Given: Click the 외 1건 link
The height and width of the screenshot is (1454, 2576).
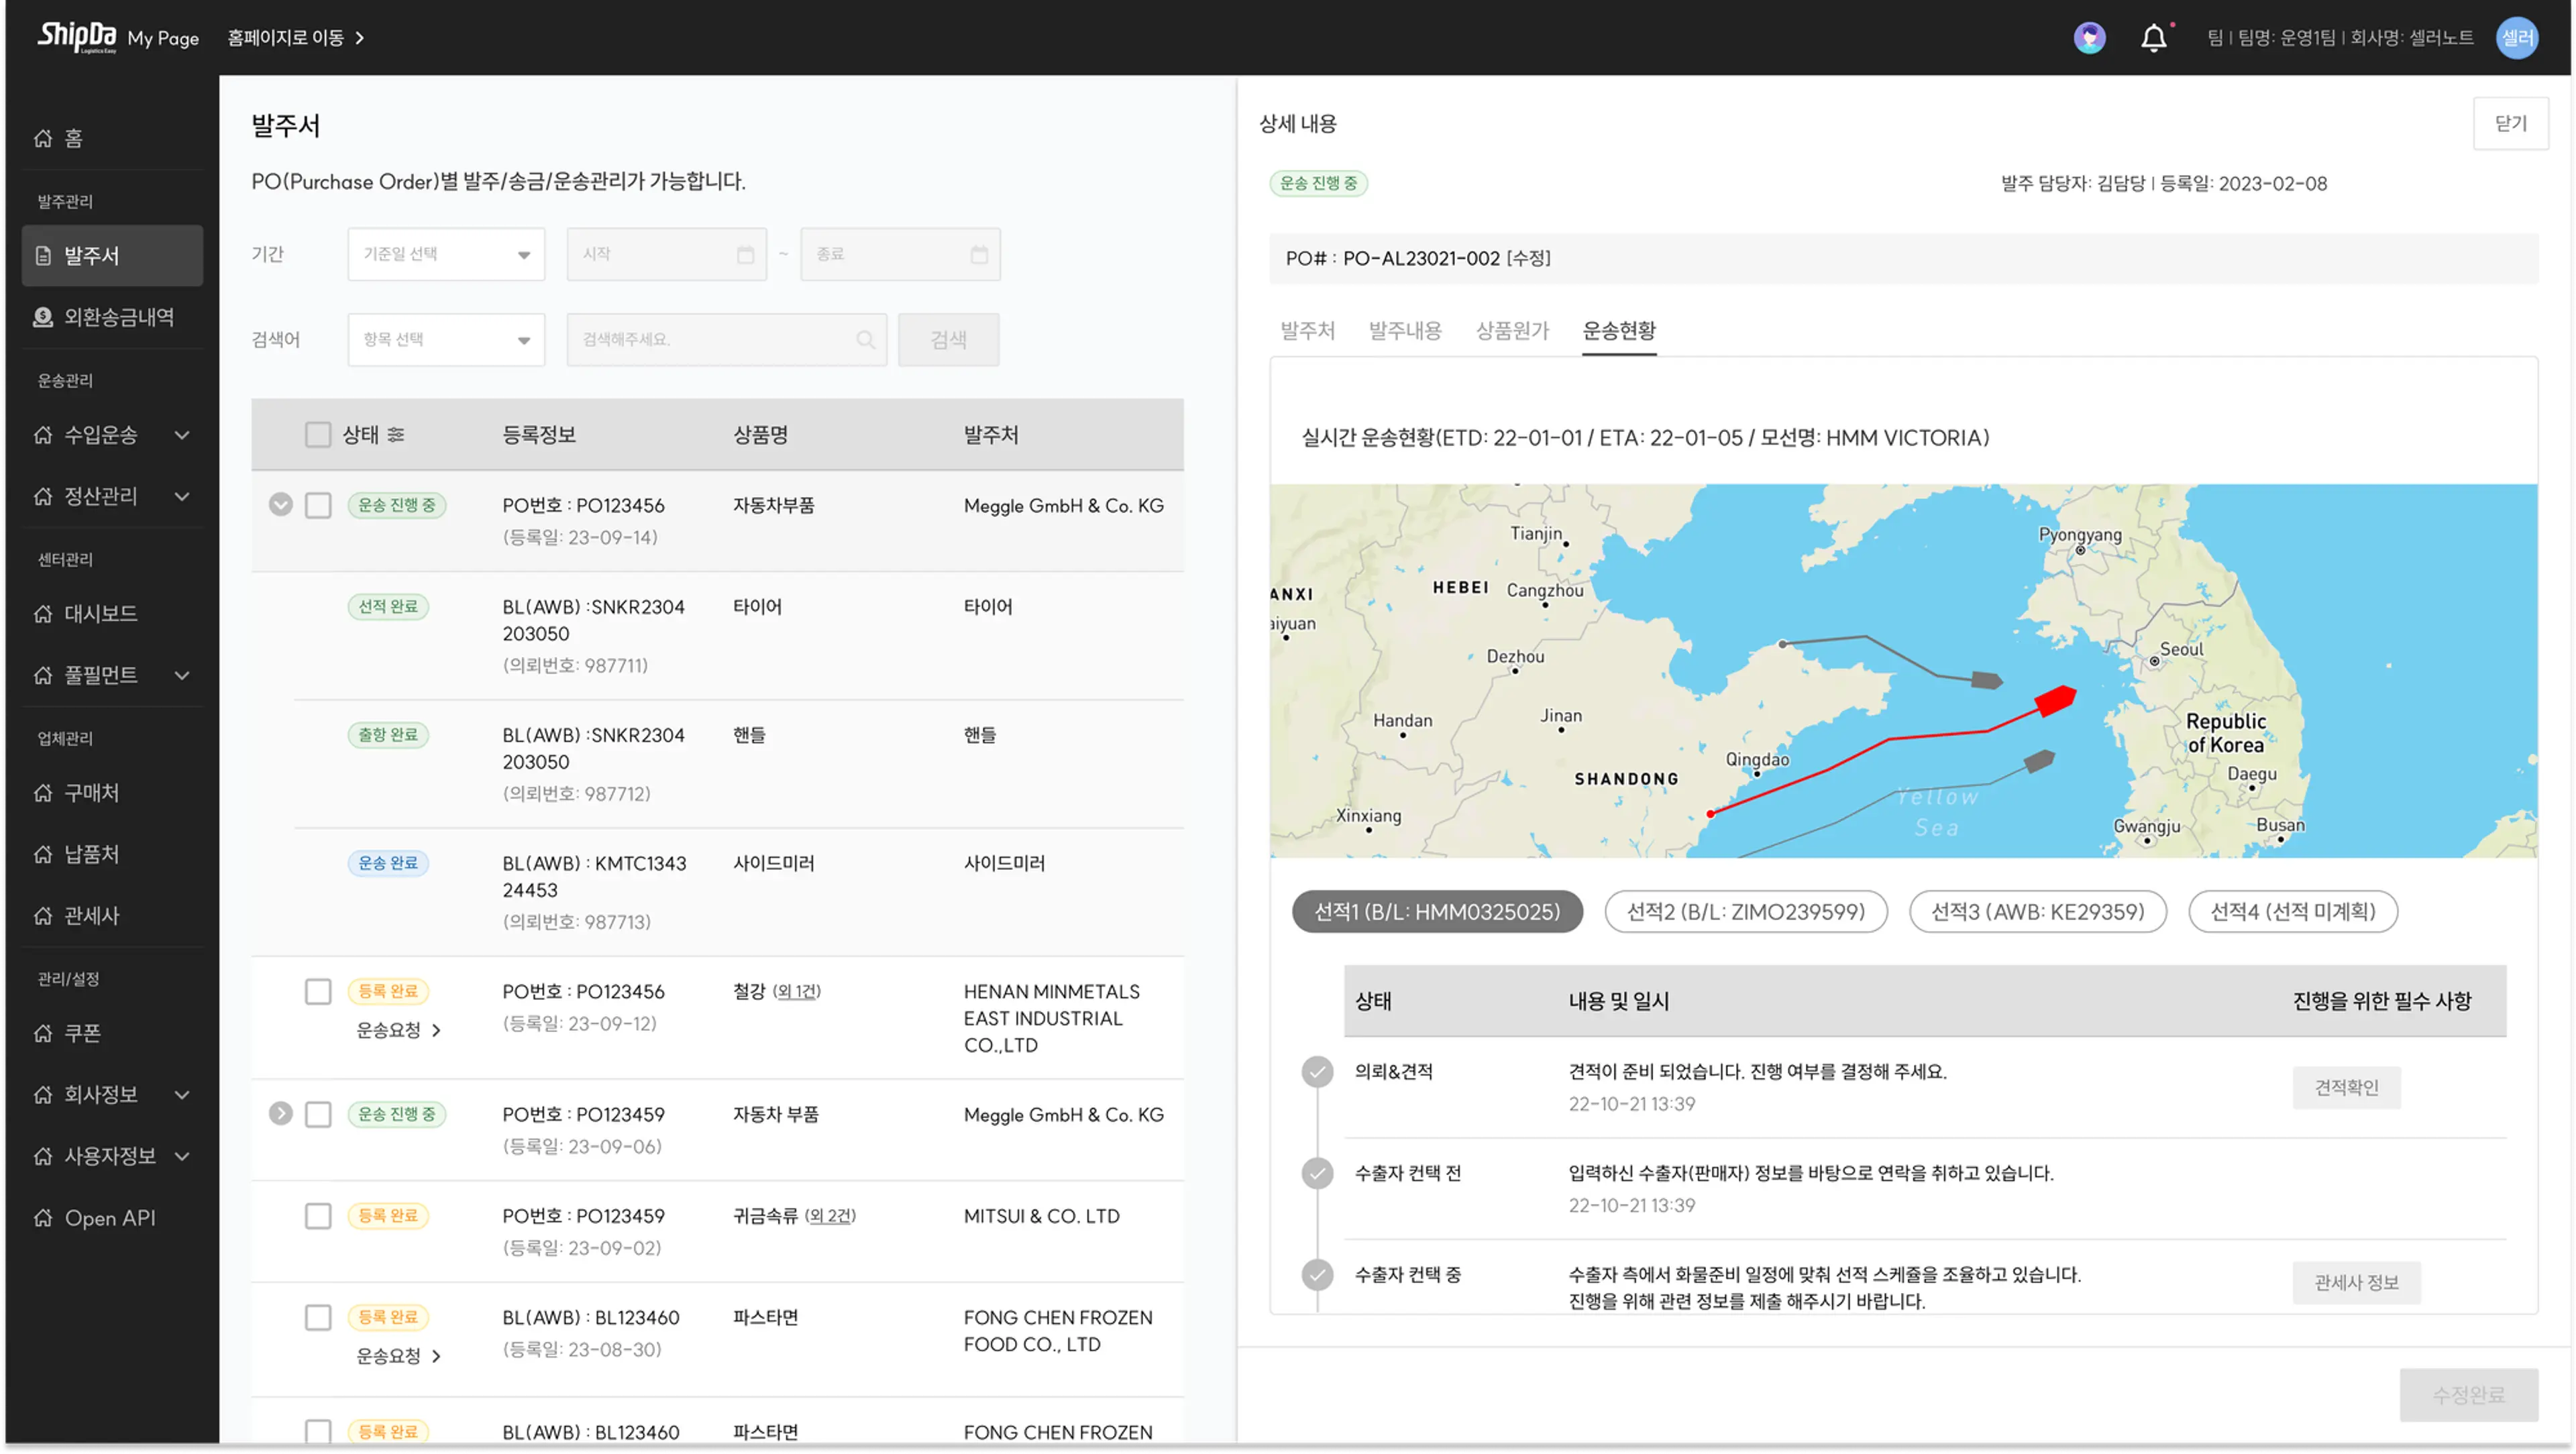Looking at the screenshot, I should tap(797, 991).
